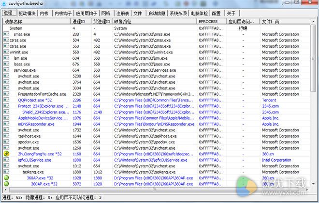Switch to the 进程 tab
This screenshot has width=319, height=203.
click(x=8, y=13)
